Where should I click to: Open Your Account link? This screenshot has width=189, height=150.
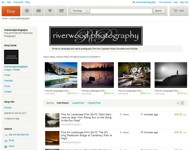pos(165,2)
